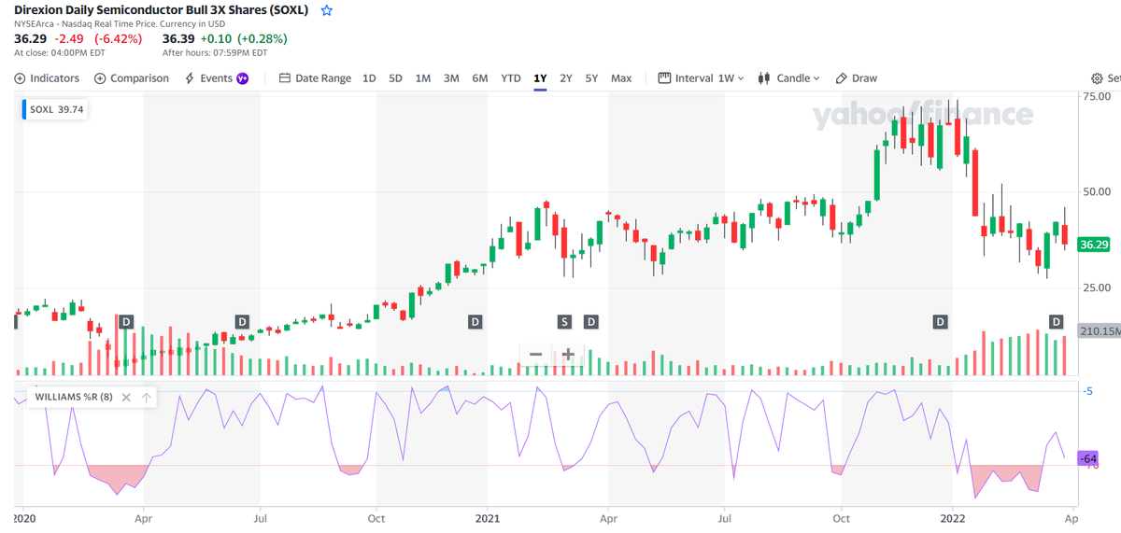This screenshot has width=1121, height=533.
Task: Remove the Williams %R indicator
Action: click(x=128, y=397)
